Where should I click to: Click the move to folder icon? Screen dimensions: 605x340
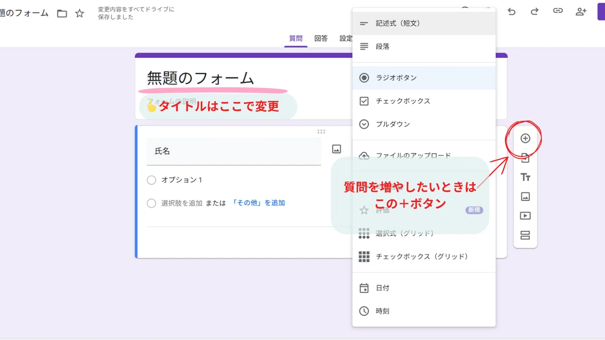[62, 14]
